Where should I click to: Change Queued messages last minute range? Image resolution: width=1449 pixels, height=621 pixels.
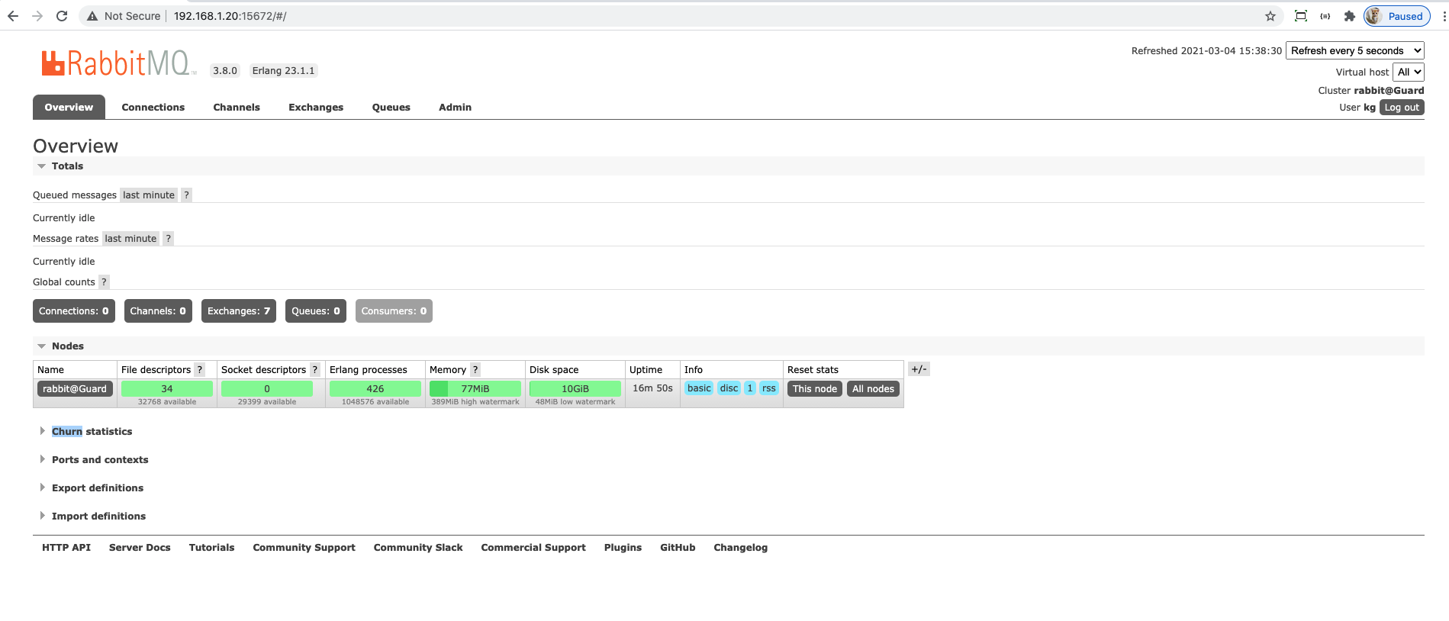click(x=149, y=195)
